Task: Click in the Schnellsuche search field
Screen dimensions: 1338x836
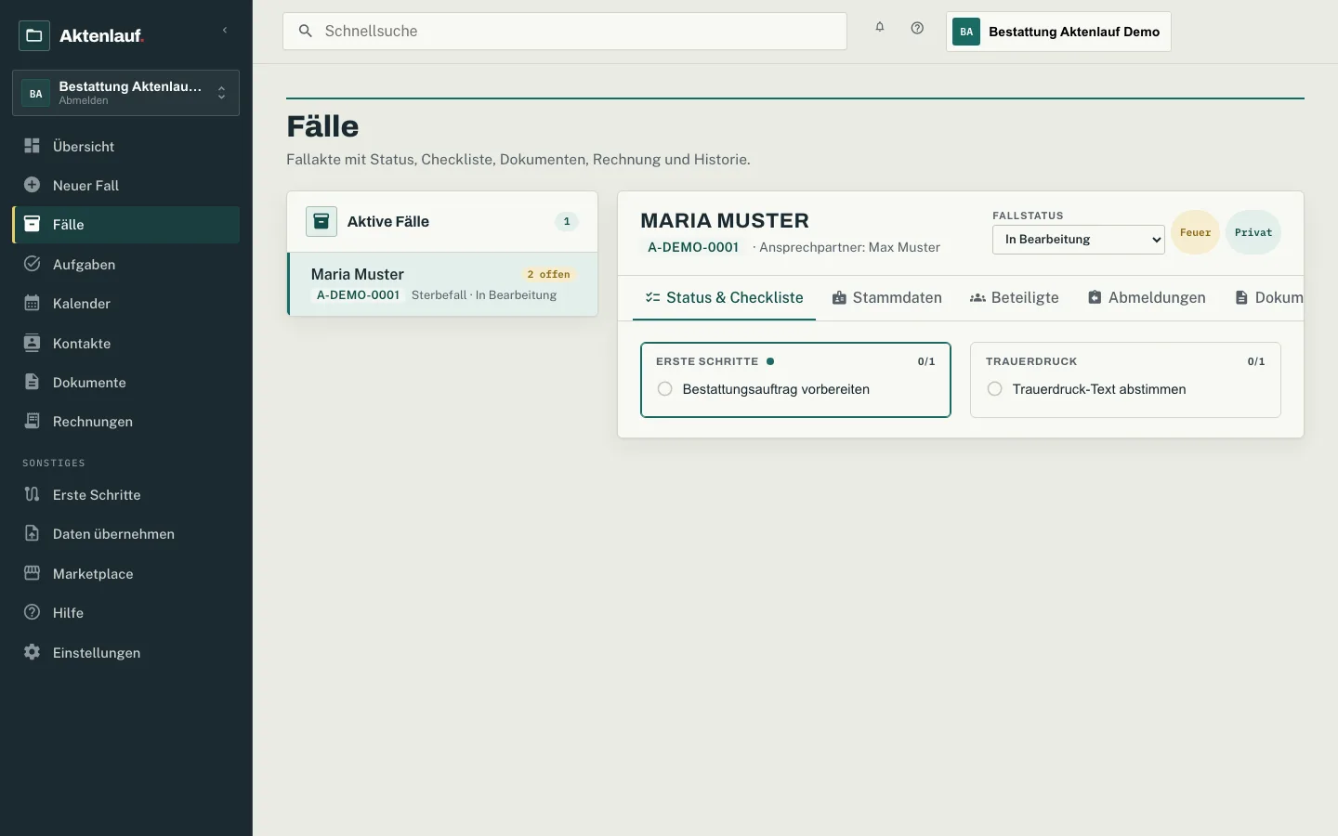Action: click(x=565, y=31)
